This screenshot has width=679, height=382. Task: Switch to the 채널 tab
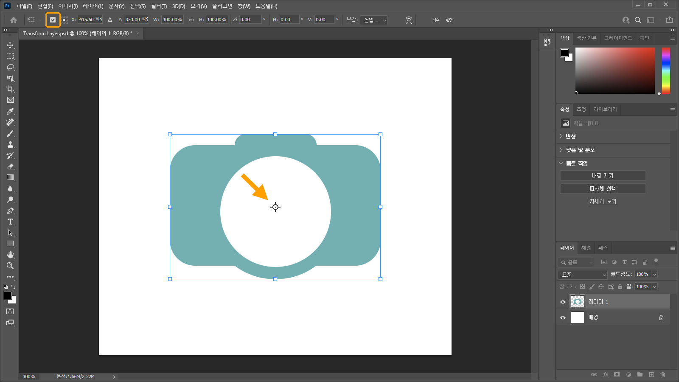(x=586, y=248)
